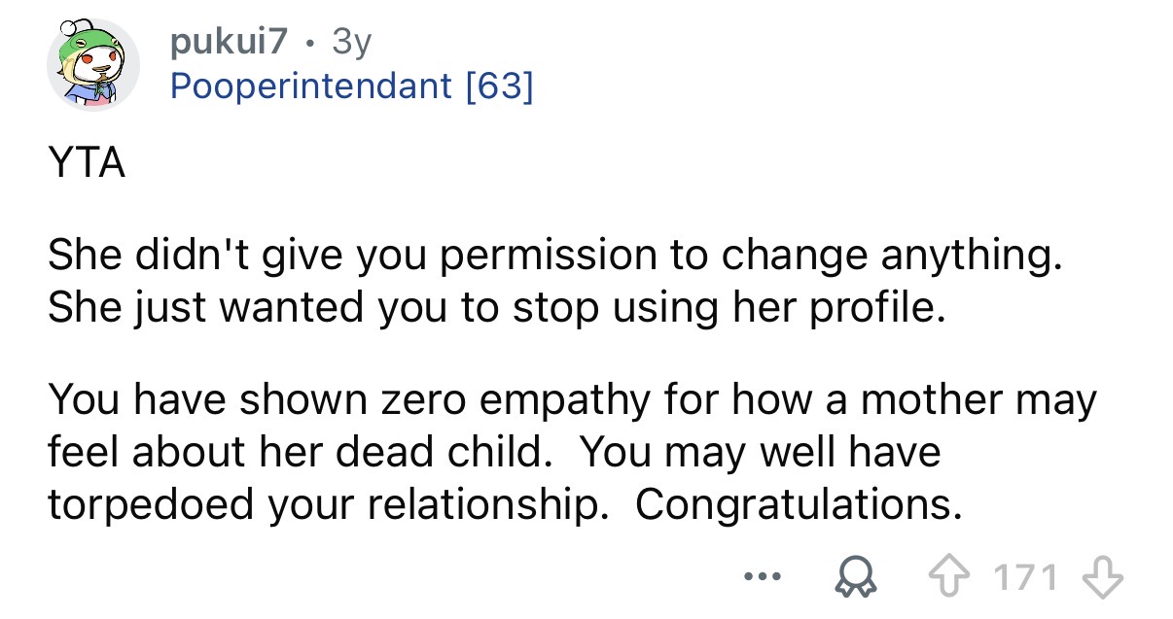Expand comment actions via the ellipsis
This screenshot has height=619, width=1173.
click(x=764, y=577)
